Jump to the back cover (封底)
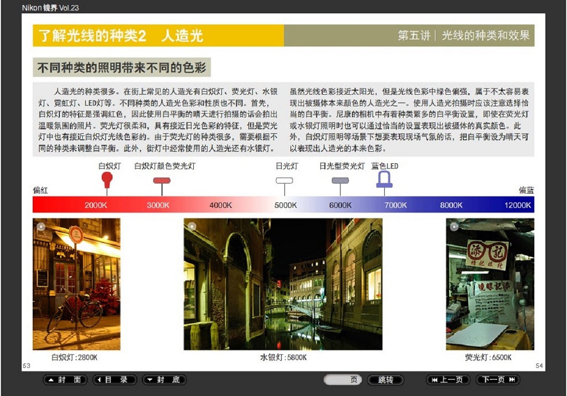567x396 pixels. [164, 380]
